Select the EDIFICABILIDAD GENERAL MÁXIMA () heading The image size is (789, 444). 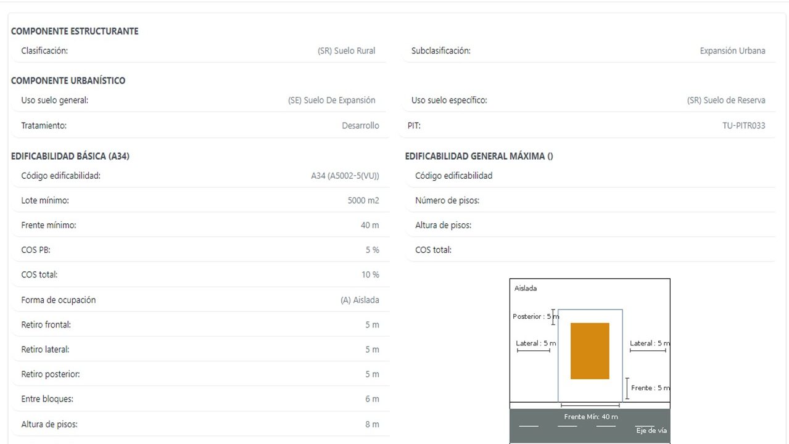click(x=479, y=157)
